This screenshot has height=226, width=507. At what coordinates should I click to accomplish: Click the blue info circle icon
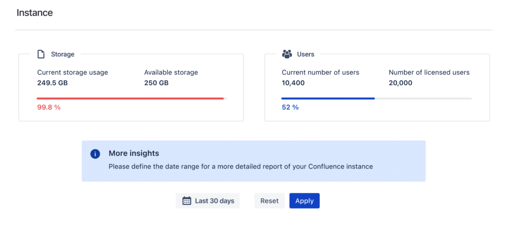pyautogui.click(x=95, y=154)
